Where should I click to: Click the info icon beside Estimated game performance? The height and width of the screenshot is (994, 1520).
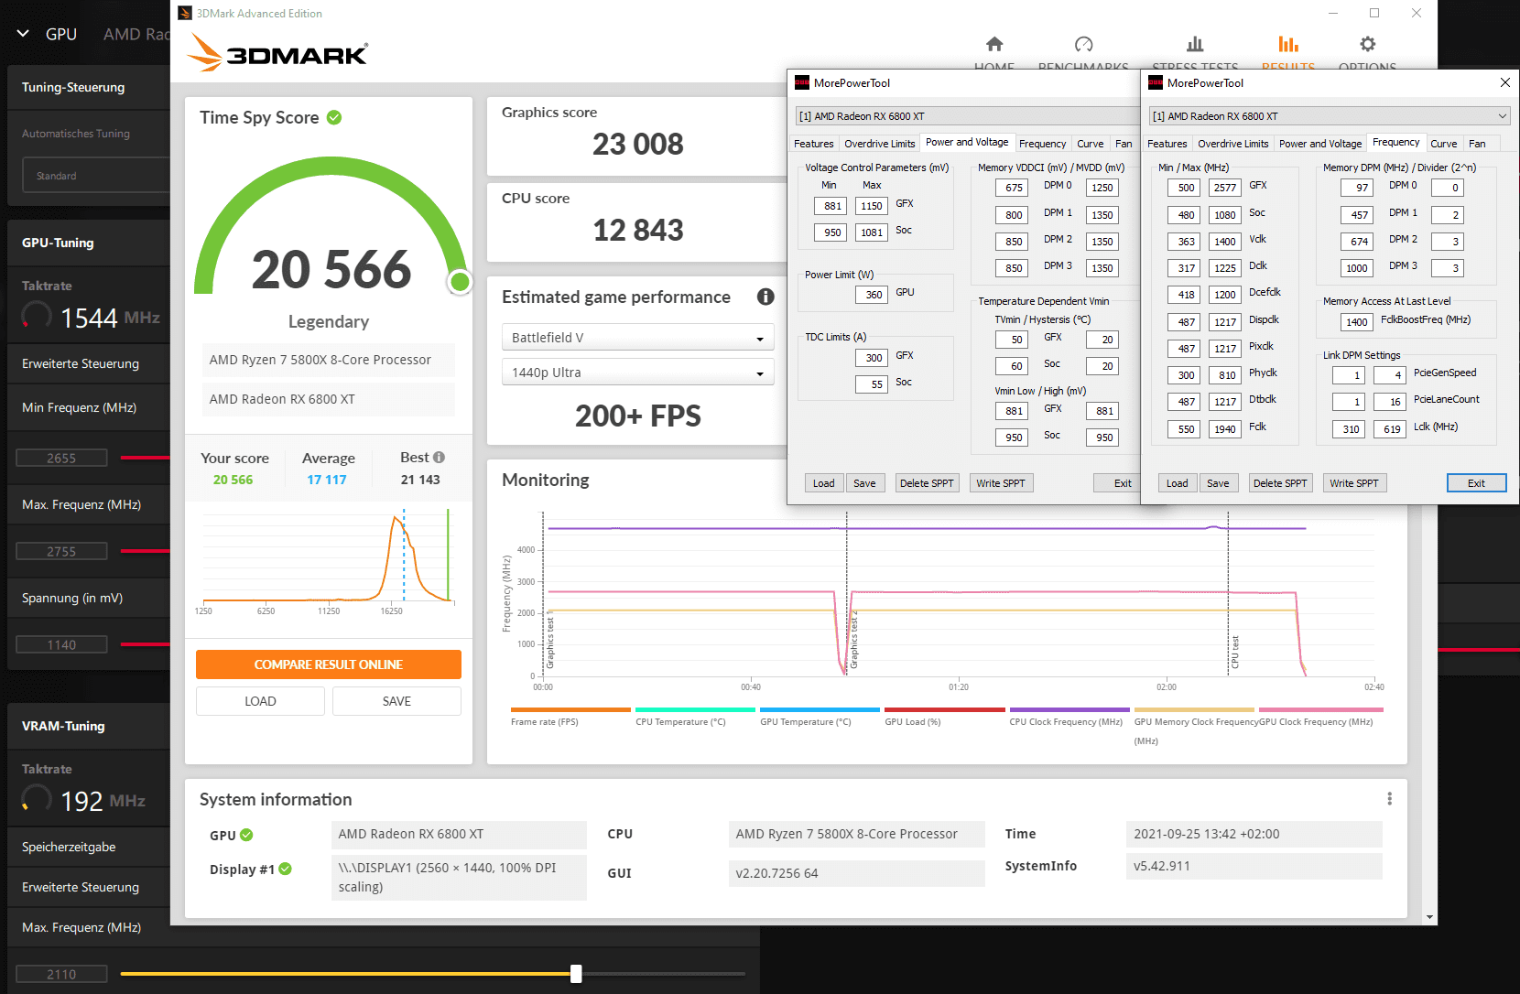pos(765,297)
